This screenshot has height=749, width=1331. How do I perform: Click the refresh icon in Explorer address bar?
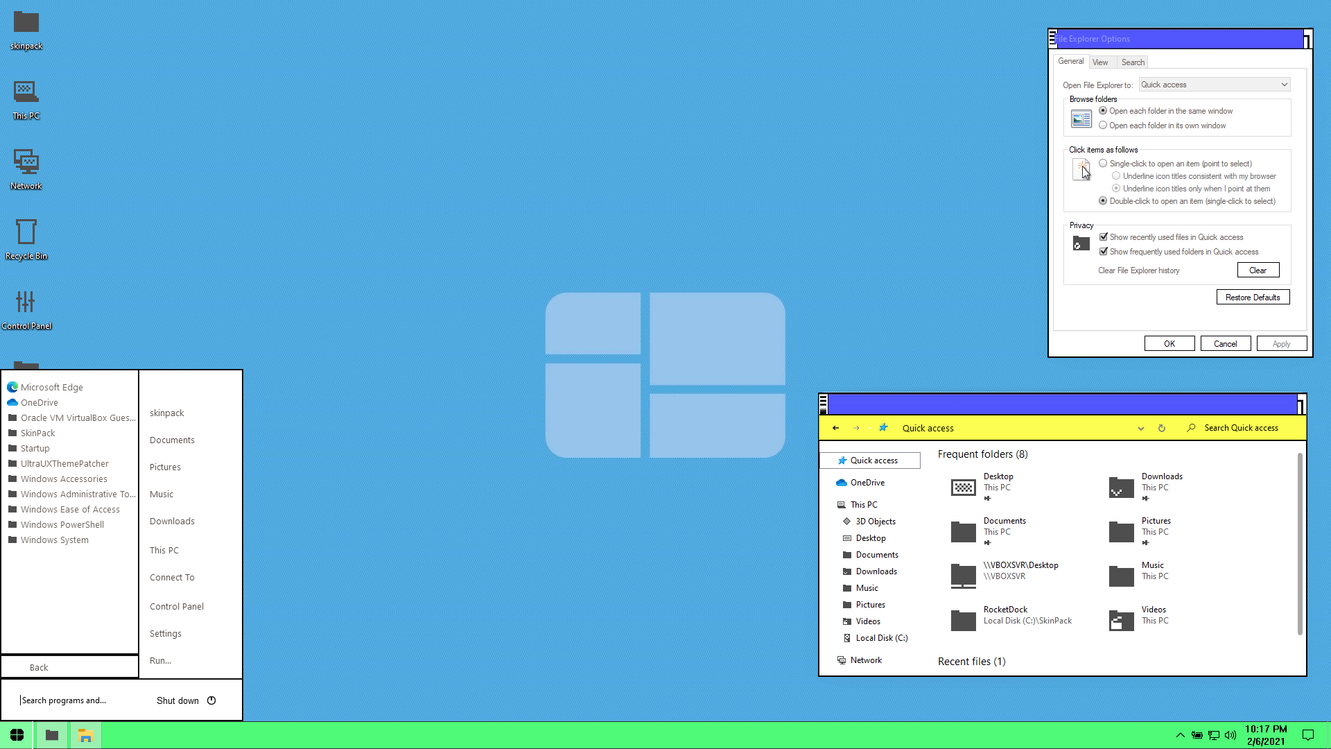pyautogui.click(x=1162, y=428)
